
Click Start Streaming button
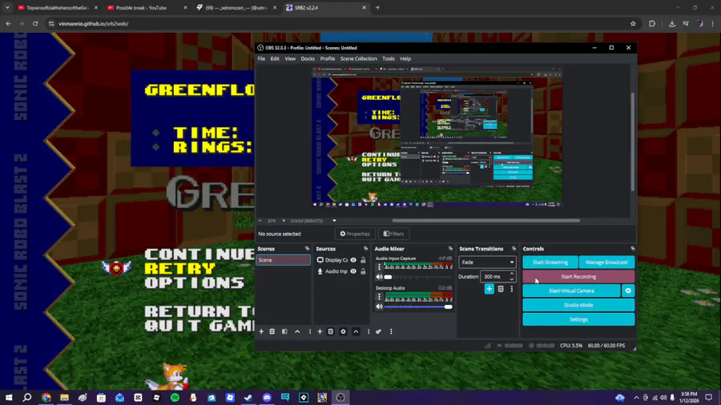(550, 263)
